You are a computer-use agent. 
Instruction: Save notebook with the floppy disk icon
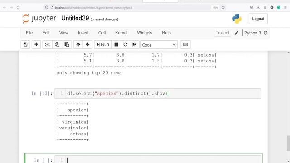point(25,44)
